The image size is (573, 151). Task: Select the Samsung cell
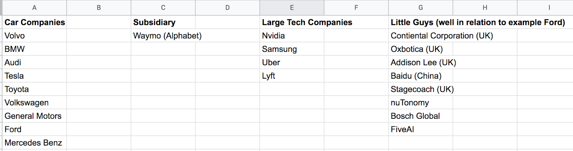[292, 49]
